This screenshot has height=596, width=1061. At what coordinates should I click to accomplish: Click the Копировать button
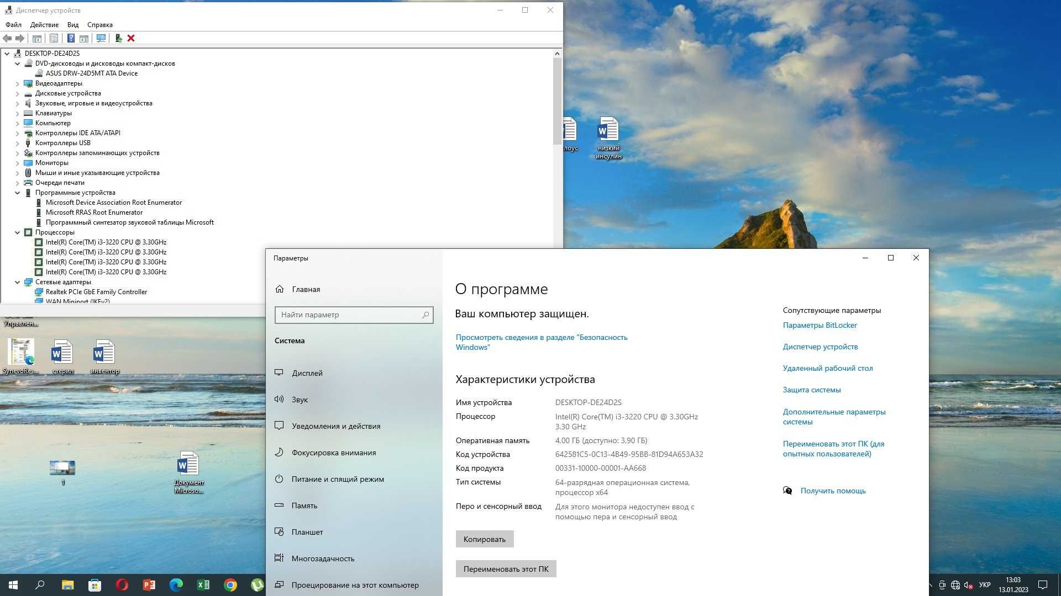click(x=485, y=539)
